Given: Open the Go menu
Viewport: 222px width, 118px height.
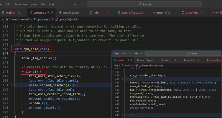Looking at the screenshot, I should 43,4.
